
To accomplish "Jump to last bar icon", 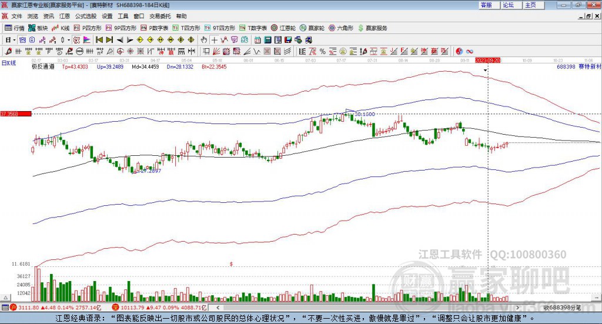I will (x=109, y=40).
